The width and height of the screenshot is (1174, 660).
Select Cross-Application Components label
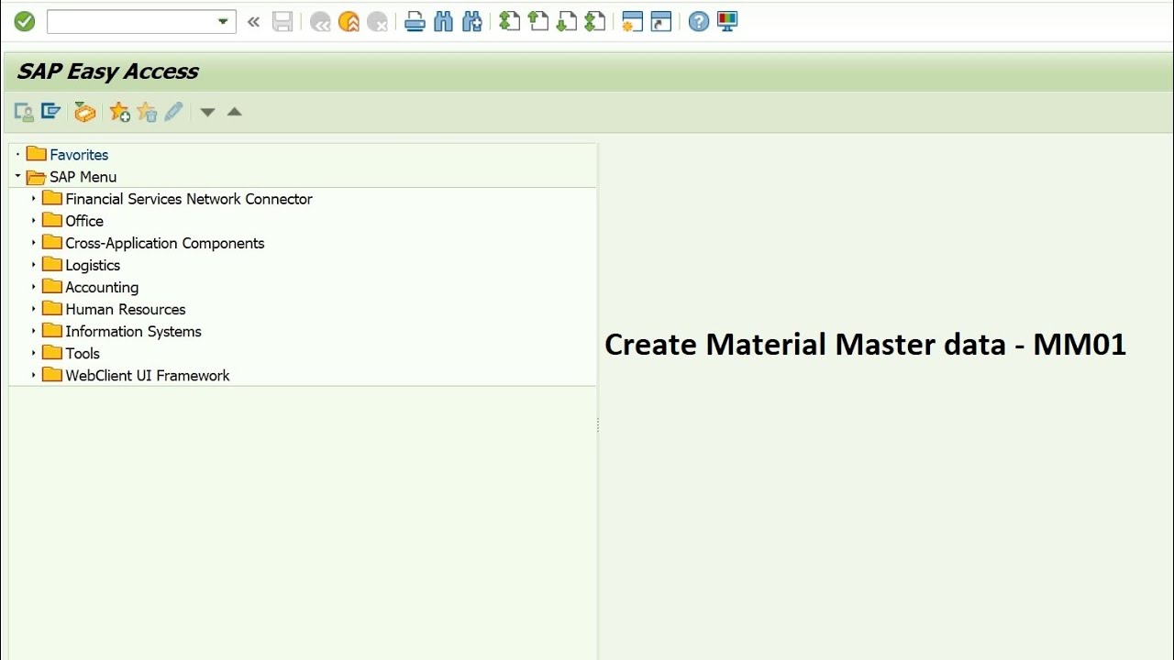pos(165,243)
